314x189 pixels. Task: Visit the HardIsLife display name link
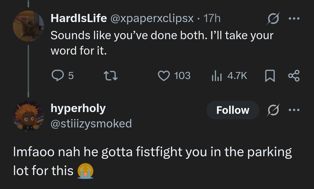coord(78,19)
